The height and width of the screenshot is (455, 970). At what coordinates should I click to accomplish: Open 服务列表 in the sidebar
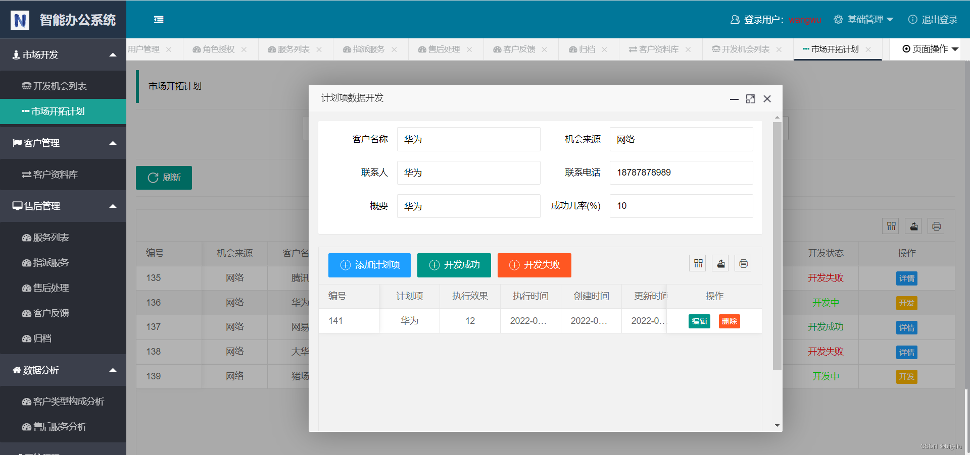click(x=63, y=238)
